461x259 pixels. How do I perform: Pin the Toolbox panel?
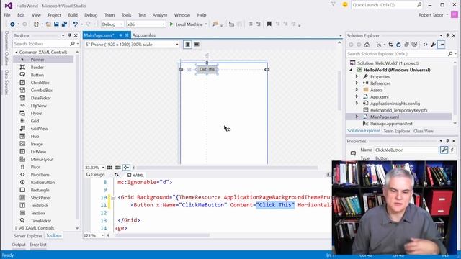[70, 35]
